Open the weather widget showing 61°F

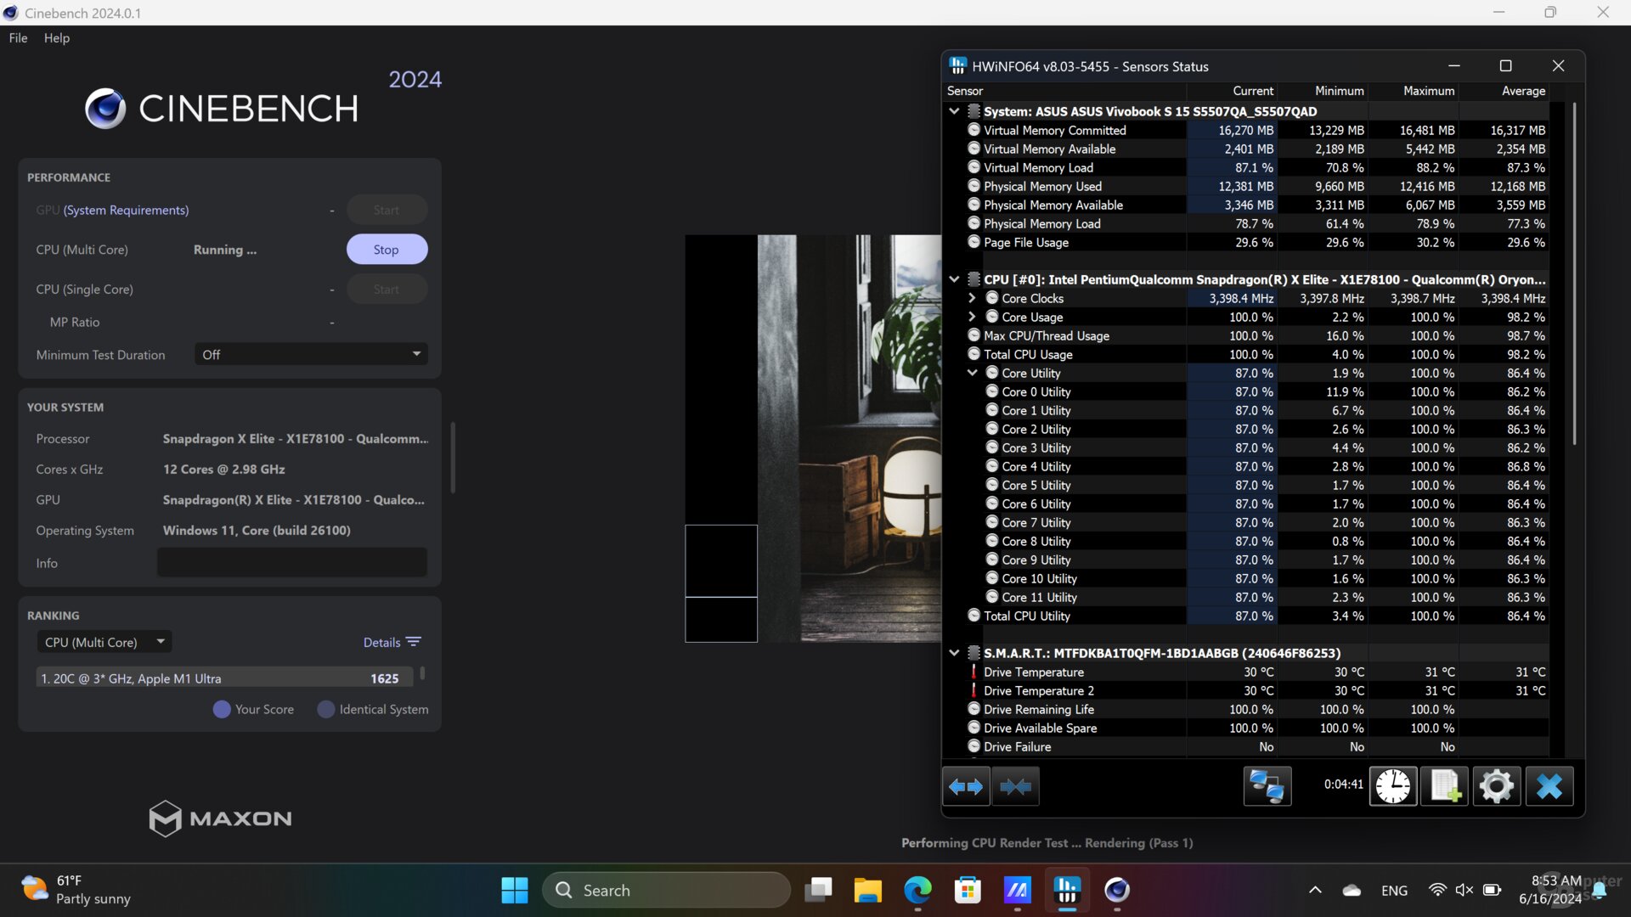pyautogui.click(x=77, y=890)
